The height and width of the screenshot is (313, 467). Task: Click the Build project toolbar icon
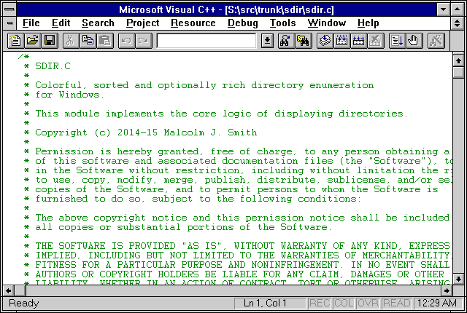point(341,41)
